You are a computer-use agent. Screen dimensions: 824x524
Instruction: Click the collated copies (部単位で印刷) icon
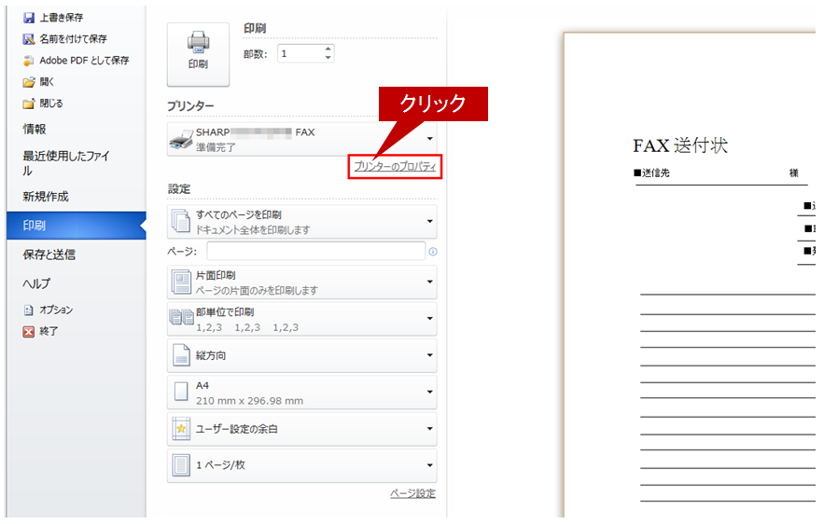182,318
